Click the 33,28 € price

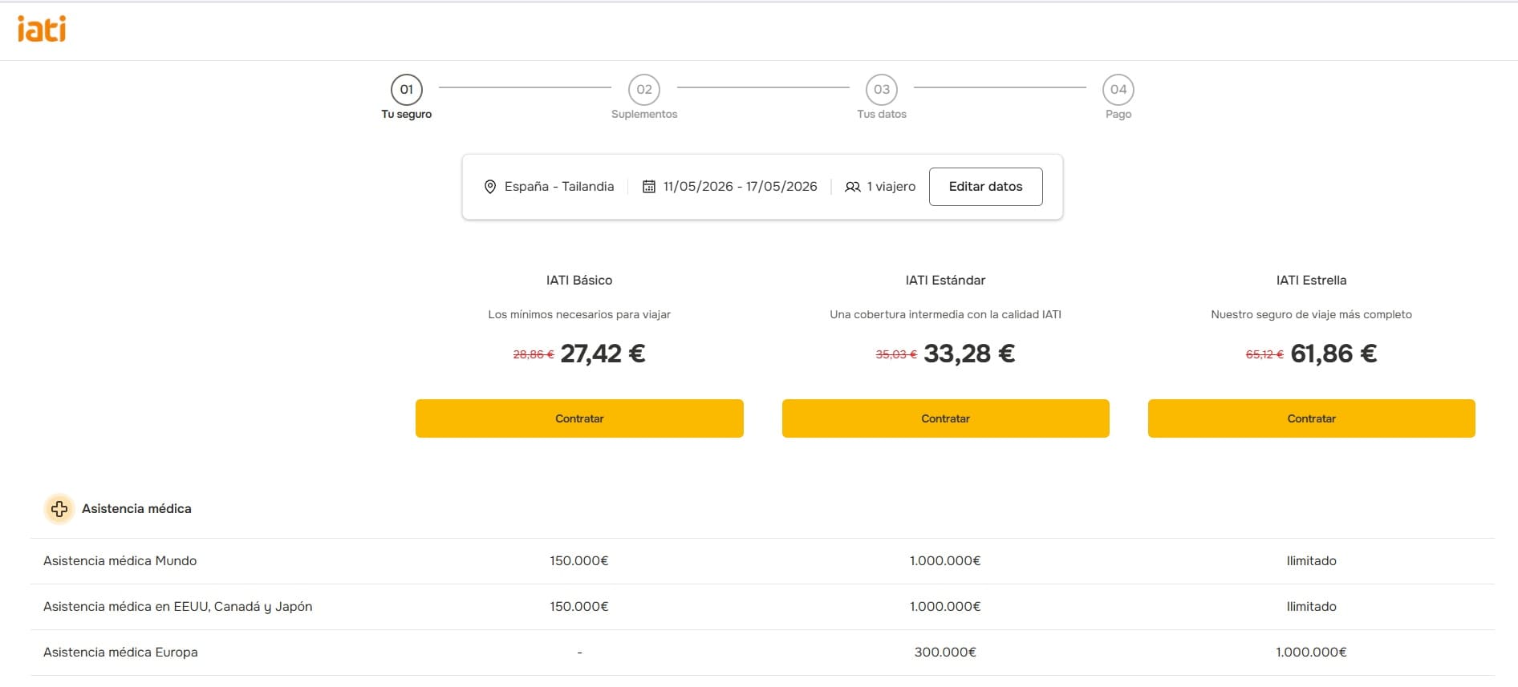[x=969, y=354]
